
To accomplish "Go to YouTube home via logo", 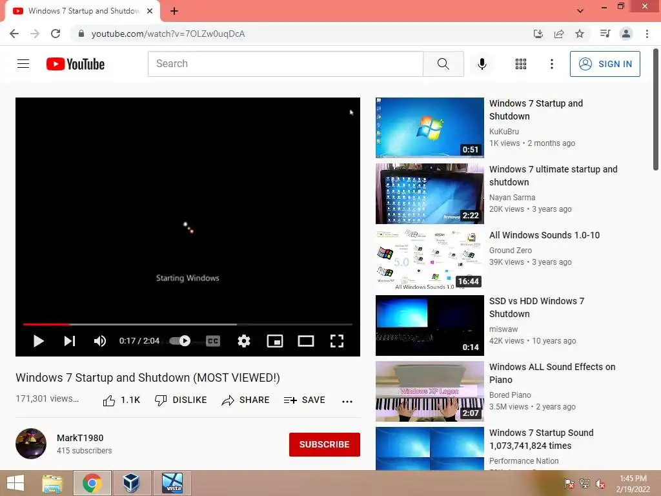I will pos(76,64).
